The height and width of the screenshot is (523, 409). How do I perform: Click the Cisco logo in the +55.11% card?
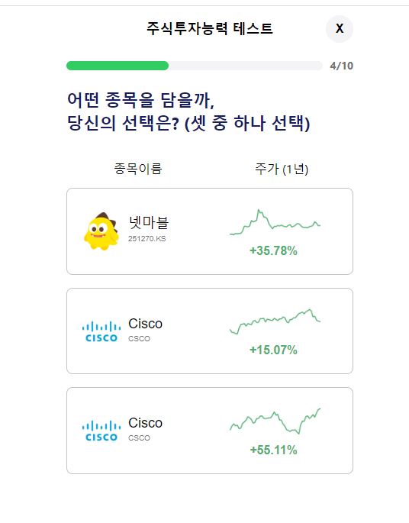tap(101, 431)
